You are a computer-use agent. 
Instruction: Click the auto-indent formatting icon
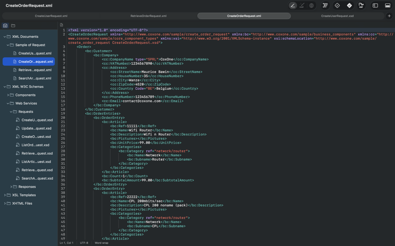pyautogui.click(x=325, y=5)
